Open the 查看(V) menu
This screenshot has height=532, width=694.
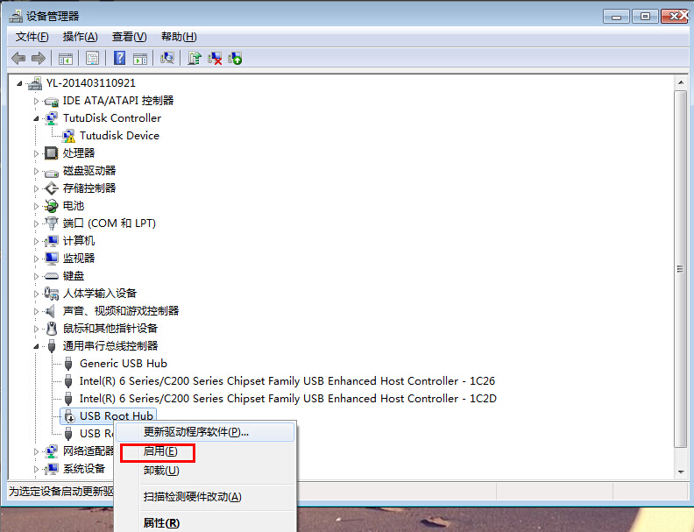129,36
